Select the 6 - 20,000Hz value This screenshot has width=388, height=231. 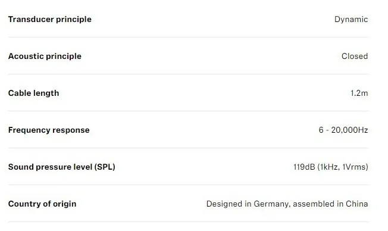point(343,130)
